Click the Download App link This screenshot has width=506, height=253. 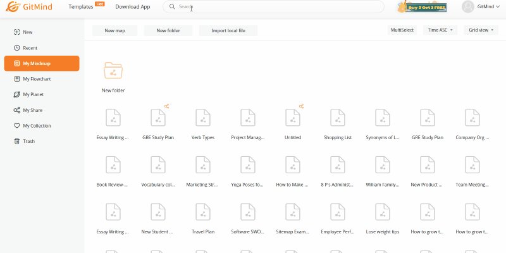point(133,7)
